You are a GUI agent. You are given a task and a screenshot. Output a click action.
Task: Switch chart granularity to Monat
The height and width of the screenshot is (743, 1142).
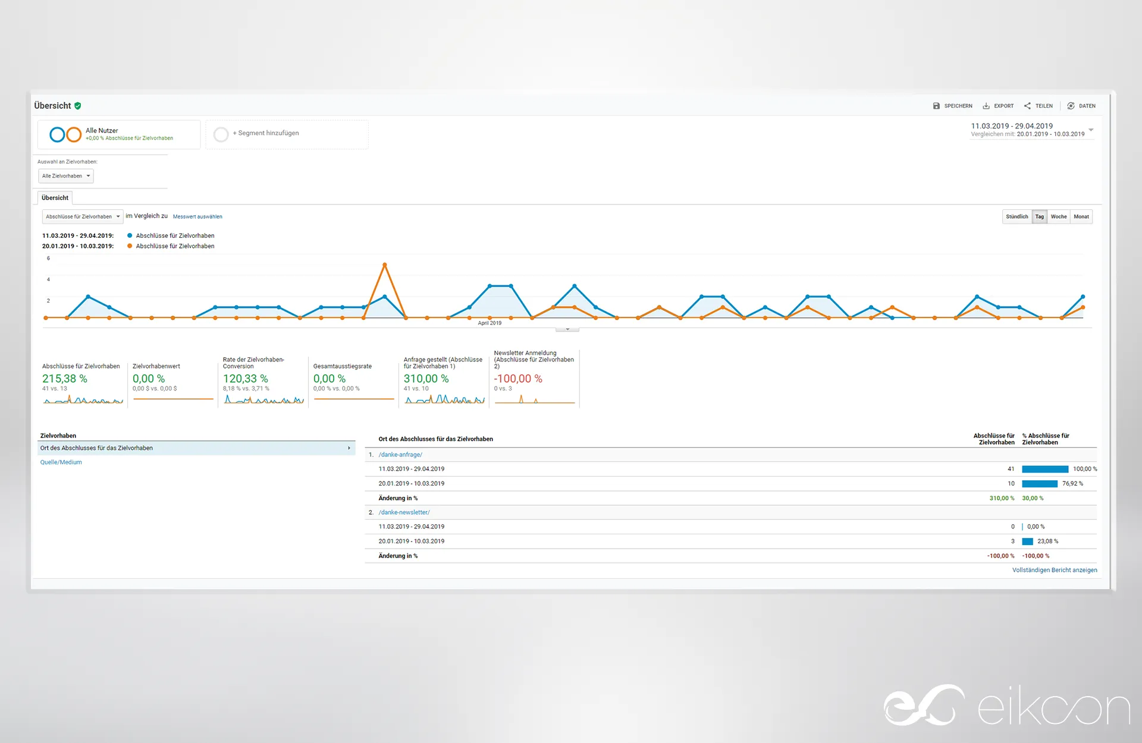pyautogui.click(x=1081, y=217)
